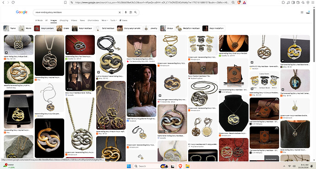Open the browser hamburger menu
This screenshot has width=316, height=169.
coord(313,2)
